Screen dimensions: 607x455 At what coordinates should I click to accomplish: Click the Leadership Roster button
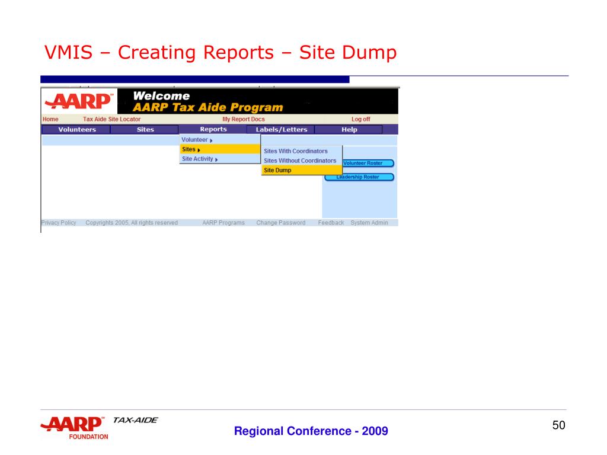coord(359,177)
